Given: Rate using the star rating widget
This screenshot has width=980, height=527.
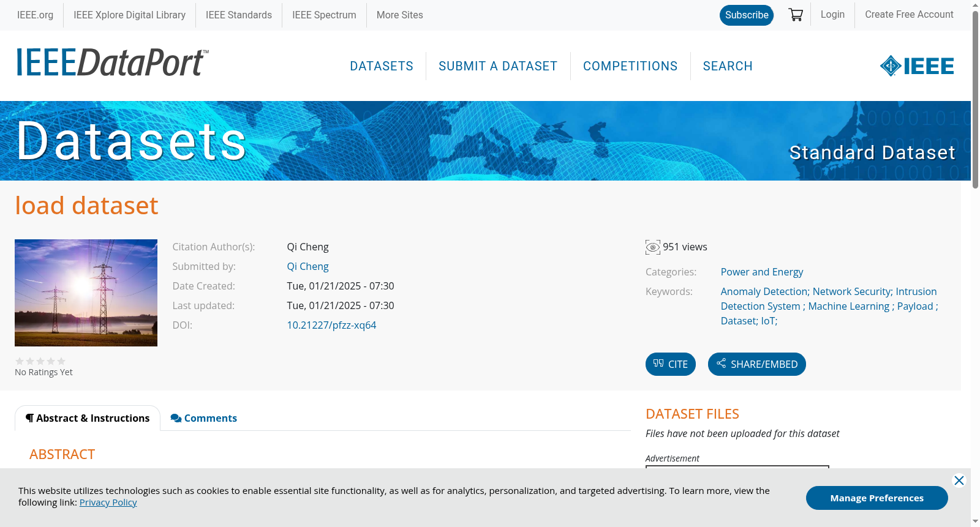Looking at the screenshot, I should tap(40, 361).
